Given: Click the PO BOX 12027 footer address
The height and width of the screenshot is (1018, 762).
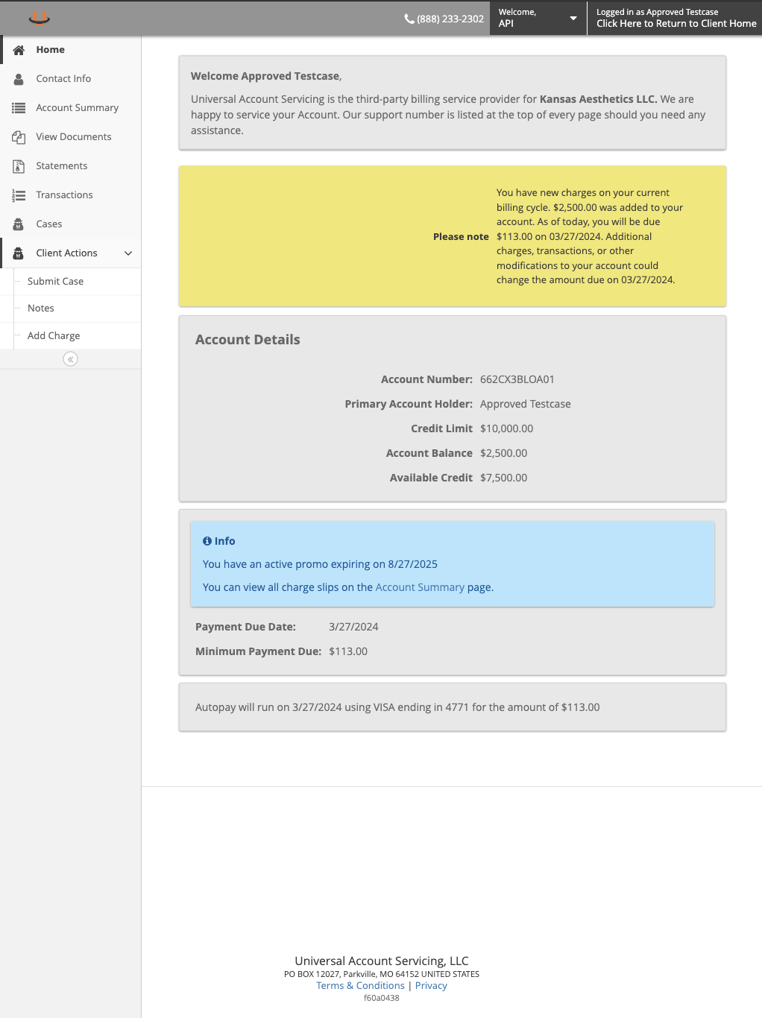Looking at the screenshot, I should coord(382,974).
